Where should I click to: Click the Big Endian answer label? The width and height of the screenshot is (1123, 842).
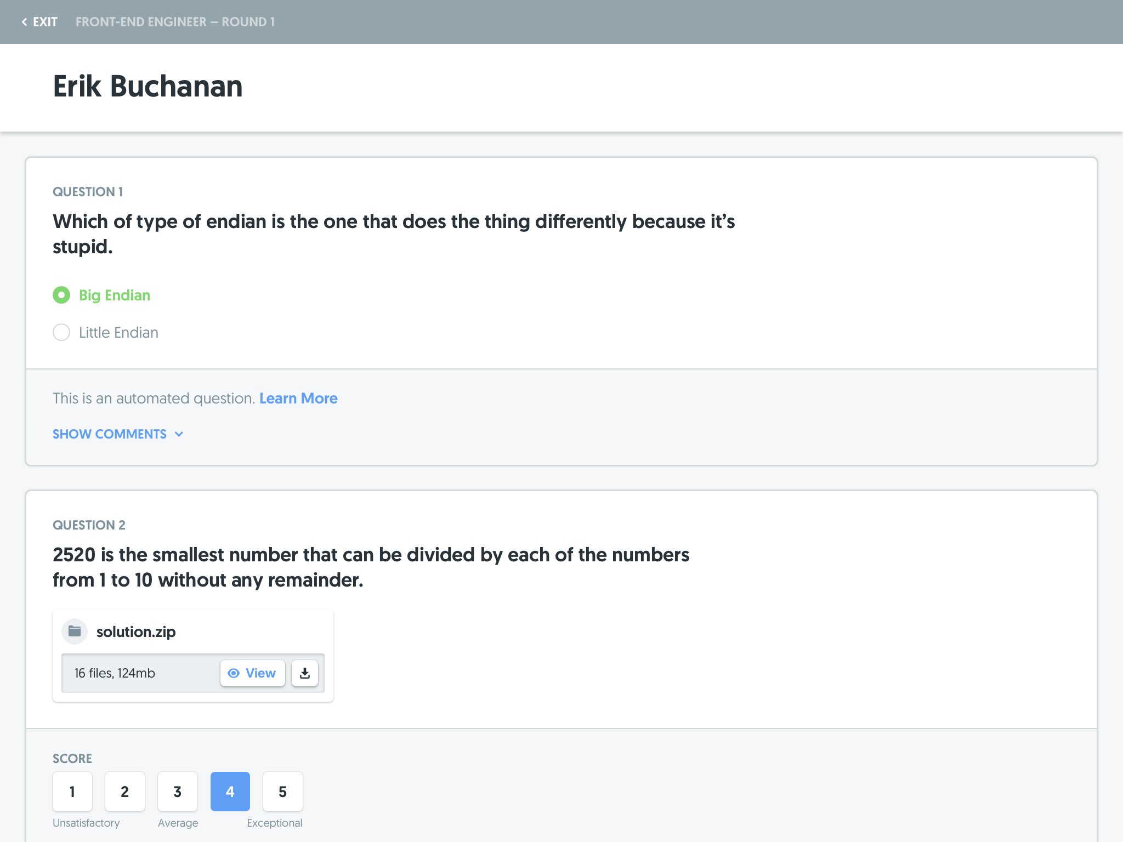[x=115, y=295]
